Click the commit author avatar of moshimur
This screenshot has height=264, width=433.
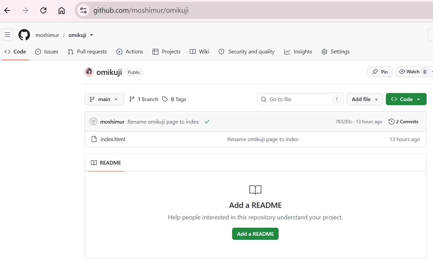coord(94,122)
